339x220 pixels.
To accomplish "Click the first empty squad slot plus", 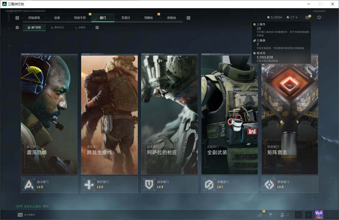I will click(298, 215).
